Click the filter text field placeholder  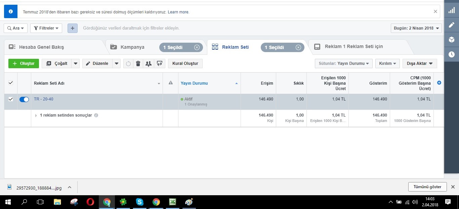coord(131,28)
